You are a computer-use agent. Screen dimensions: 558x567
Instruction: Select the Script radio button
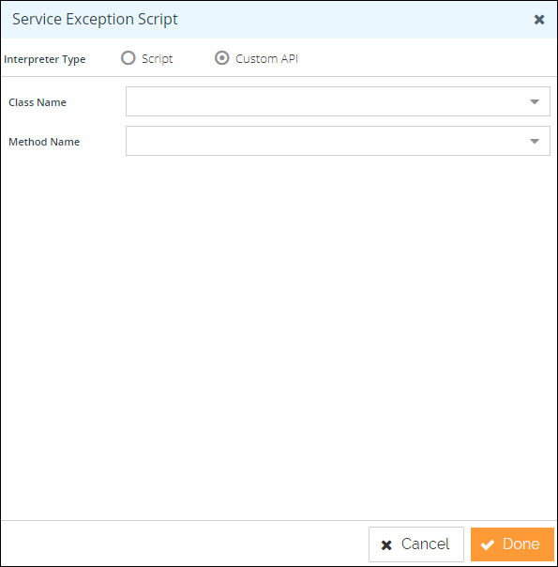click(x=128, y=58)
